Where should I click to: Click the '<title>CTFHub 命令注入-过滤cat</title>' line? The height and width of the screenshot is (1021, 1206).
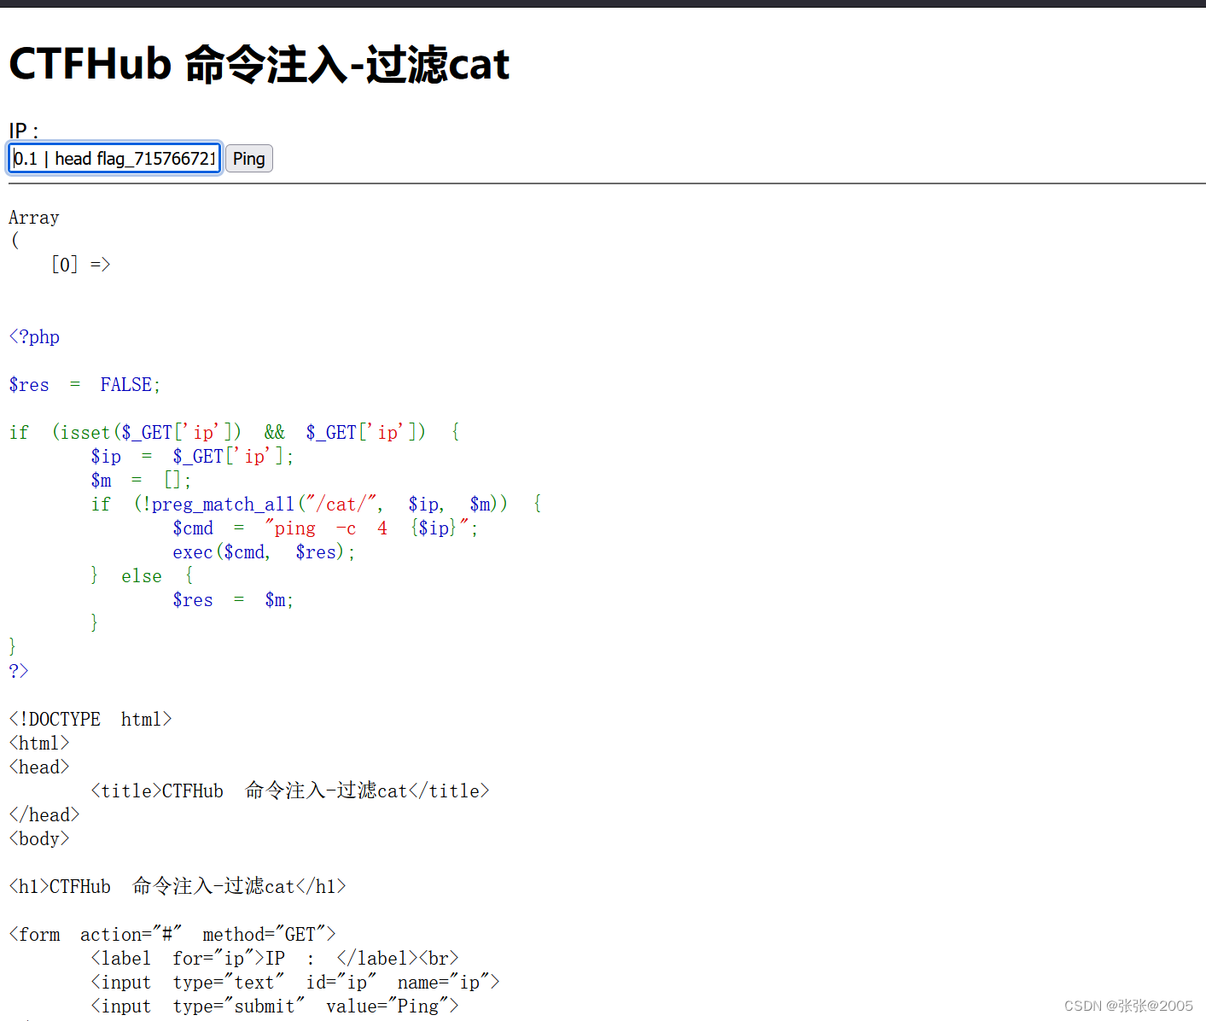(290, 791)
